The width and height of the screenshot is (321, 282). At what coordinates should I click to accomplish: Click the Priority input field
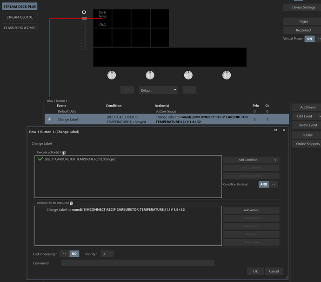pyautogui.click(x=107, y=254)
